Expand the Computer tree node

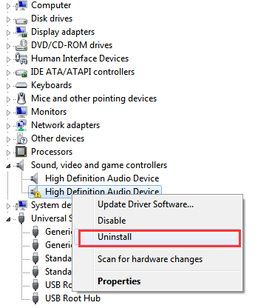click(x=8, y=6)
